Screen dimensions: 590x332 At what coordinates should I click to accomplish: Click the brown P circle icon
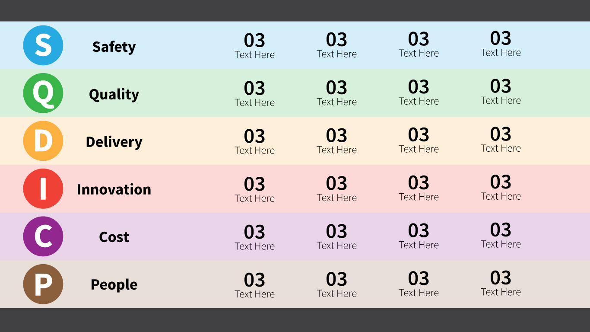coord(43,284)
